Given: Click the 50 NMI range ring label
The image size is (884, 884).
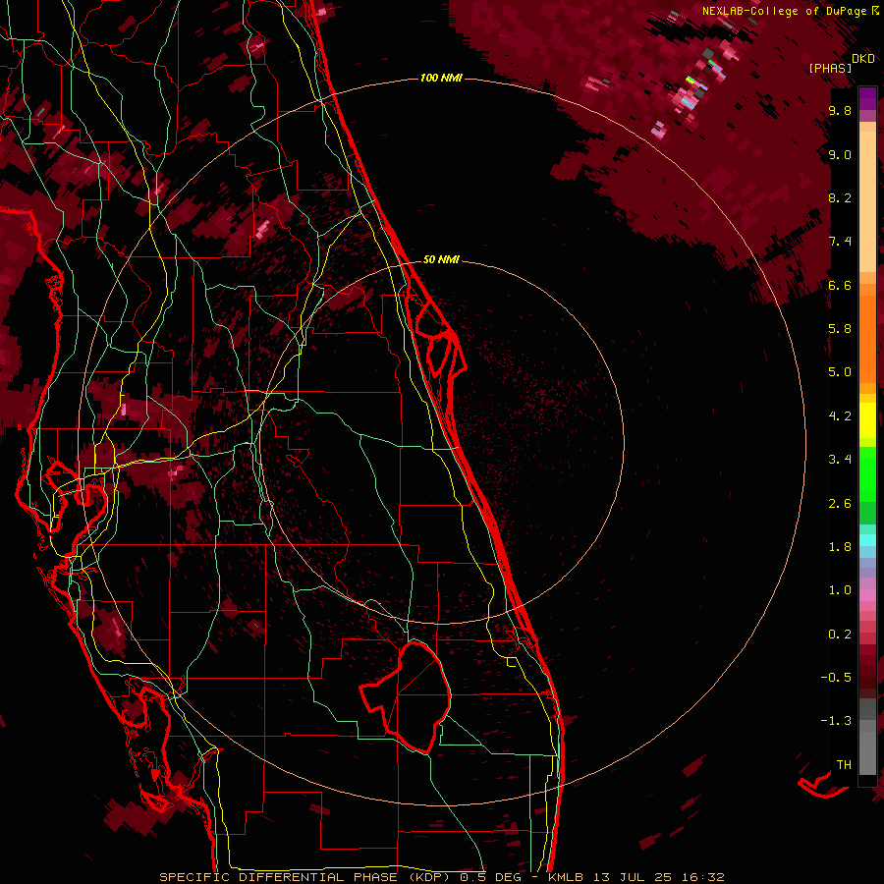Looking at the screenshot, I should click(441, 259).
